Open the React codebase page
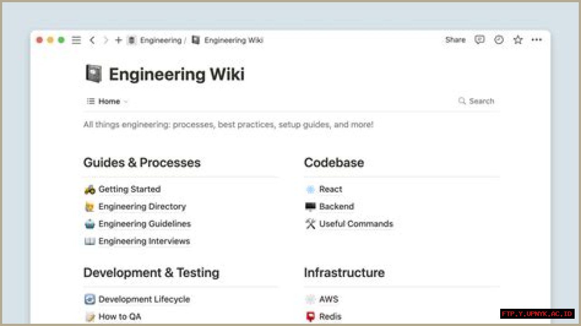This screenshot has width=581, height=326. click(330, 189)
